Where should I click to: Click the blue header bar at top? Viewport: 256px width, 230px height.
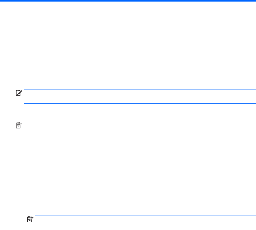128,1
